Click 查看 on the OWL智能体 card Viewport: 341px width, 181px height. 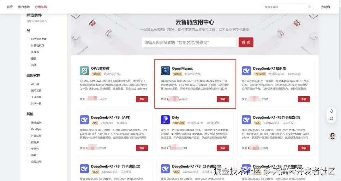[142, 99]
